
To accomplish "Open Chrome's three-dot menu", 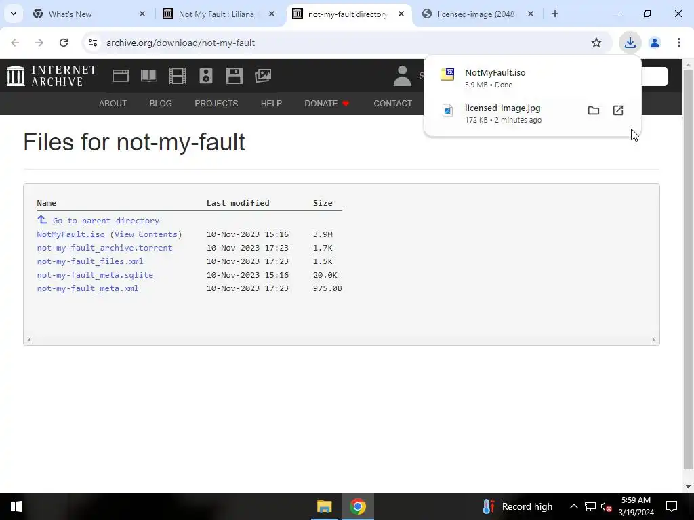I will 679,43.
